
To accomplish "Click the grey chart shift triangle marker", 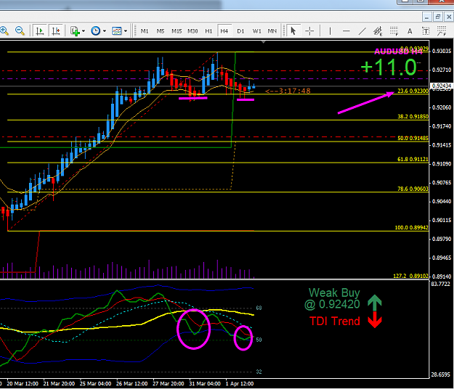I will (x=263, y=42).
